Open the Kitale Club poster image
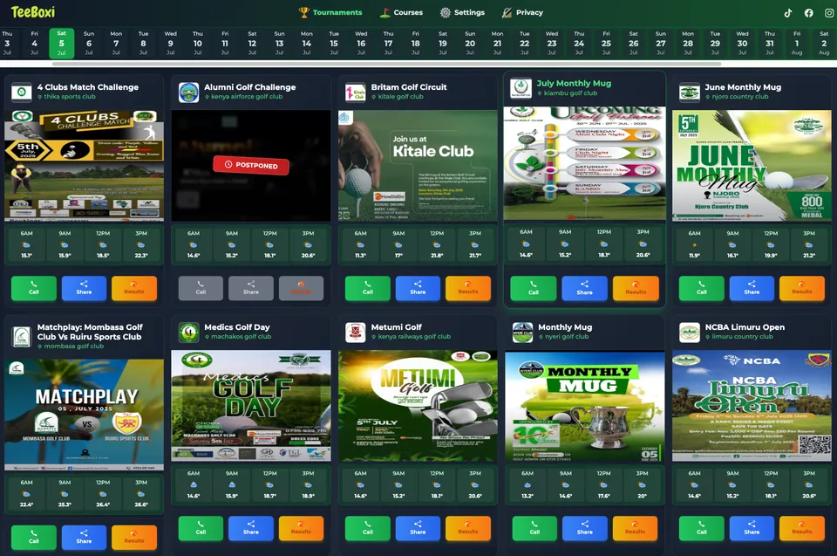837x556 pixels. pyautogui.click(x=418, y=166)
